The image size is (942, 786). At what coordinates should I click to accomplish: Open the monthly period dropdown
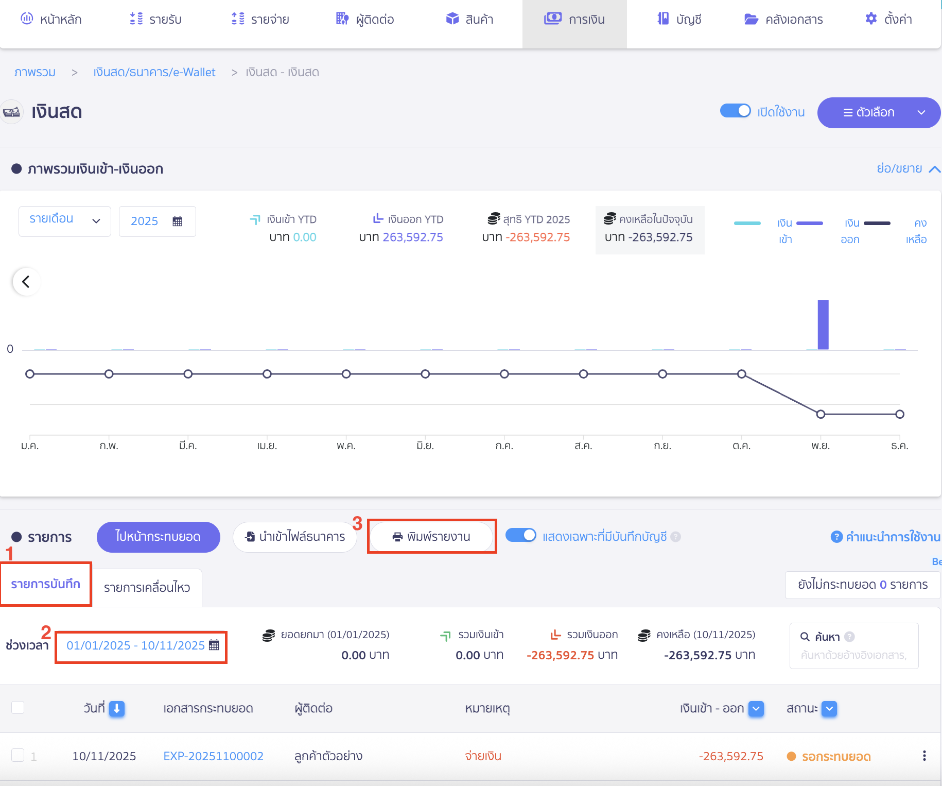coord(65,221)
